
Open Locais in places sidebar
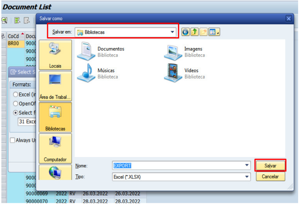pyautogui.click(x=55, y=55)
